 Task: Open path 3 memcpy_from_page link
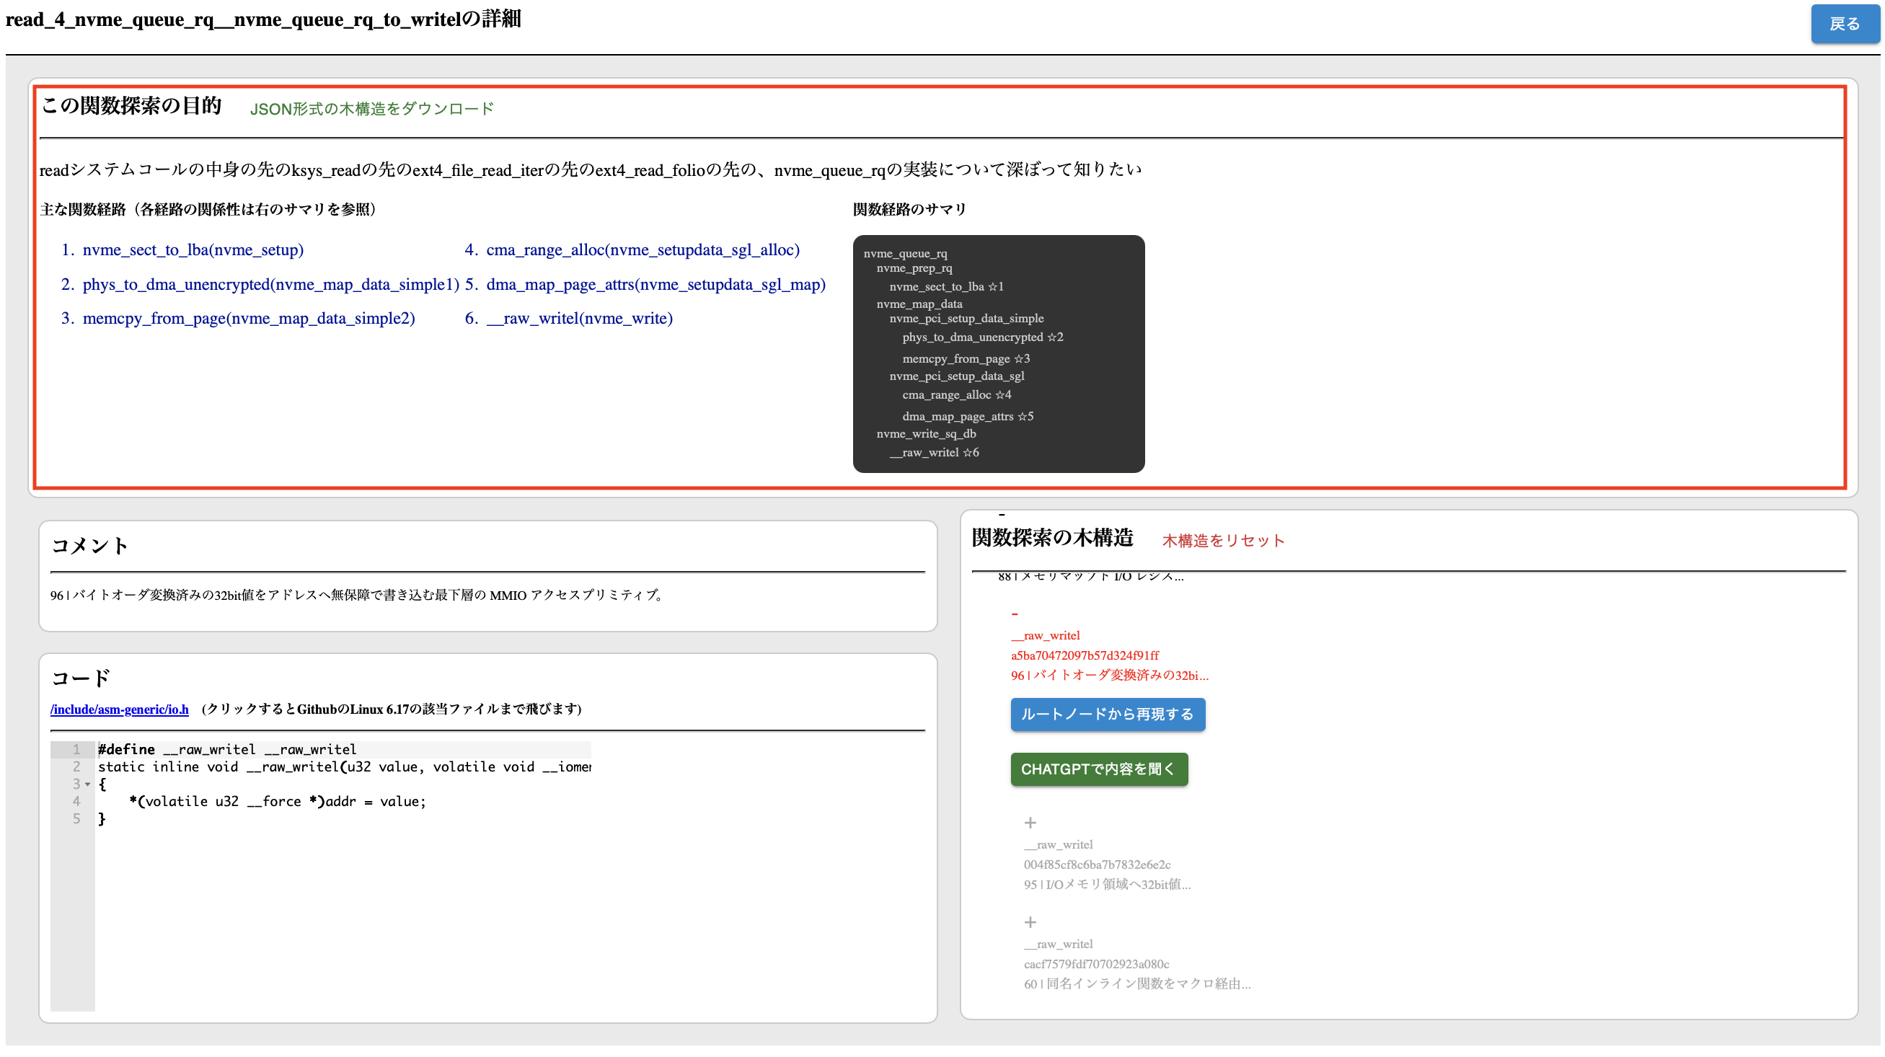tap(248, 318)
